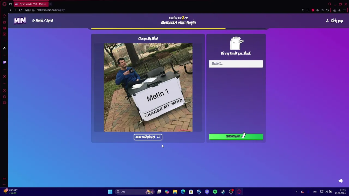Image resolution: width=349 pixels, height=196 pixels.
Task: Open File Explorer from taskbar
Action: coord(175,192)
